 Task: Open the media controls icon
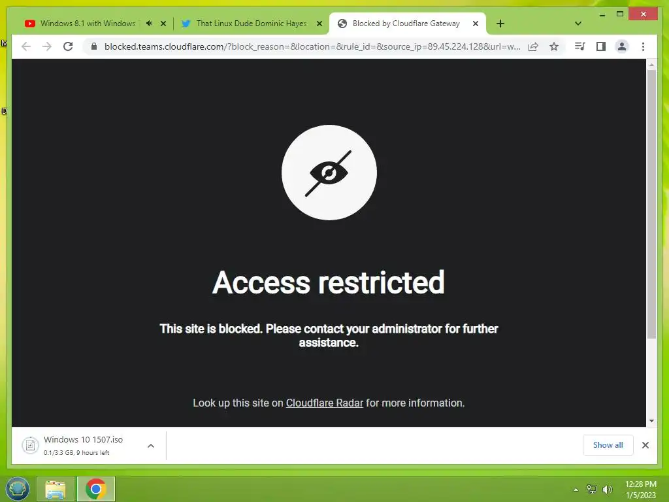pyautogui.click(x=580, y=46)
